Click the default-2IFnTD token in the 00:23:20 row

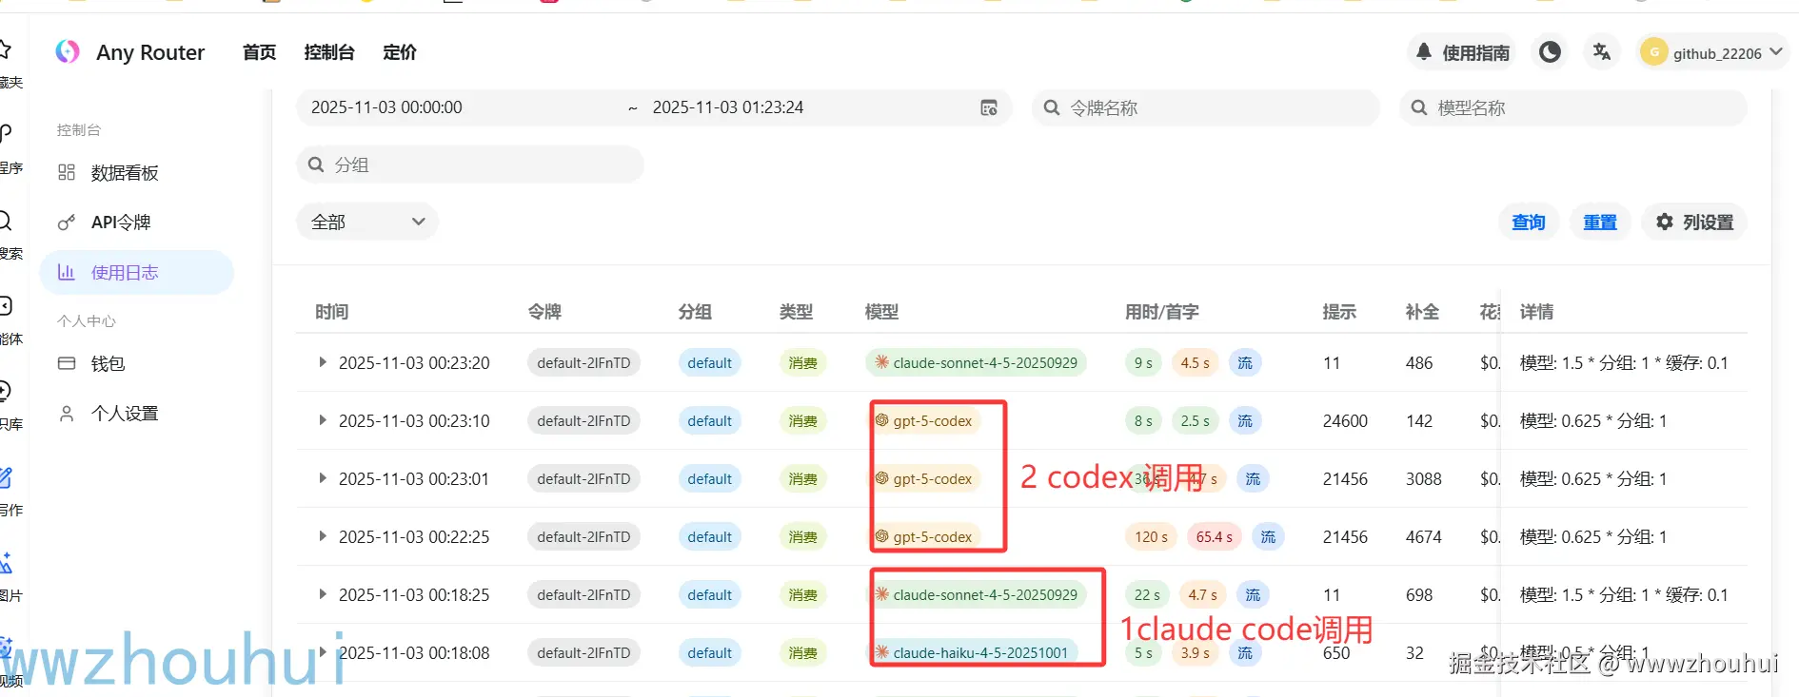[583, 362]
